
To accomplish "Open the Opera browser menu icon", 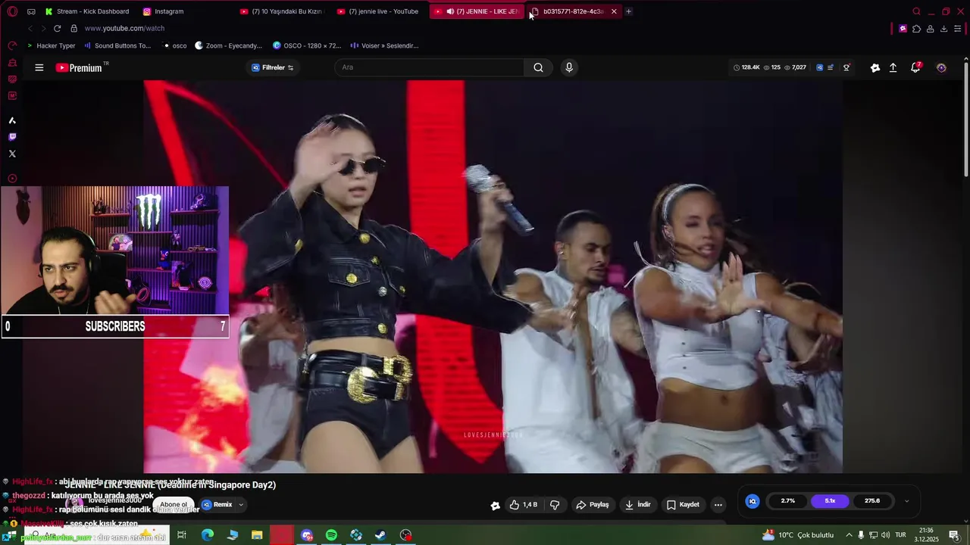I will tap(12, 11).
